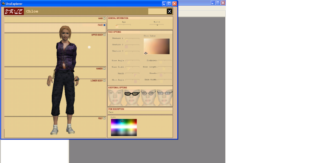Close the UruExplorer window
The height and width of the screenshot is (163, 326).
175,4
